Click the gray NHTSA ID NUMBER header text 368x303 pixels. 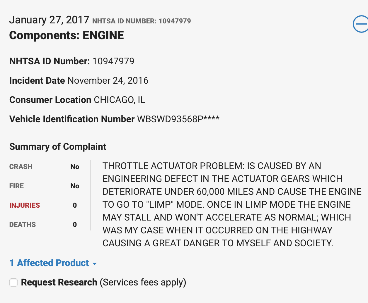(x=142, y=21)
